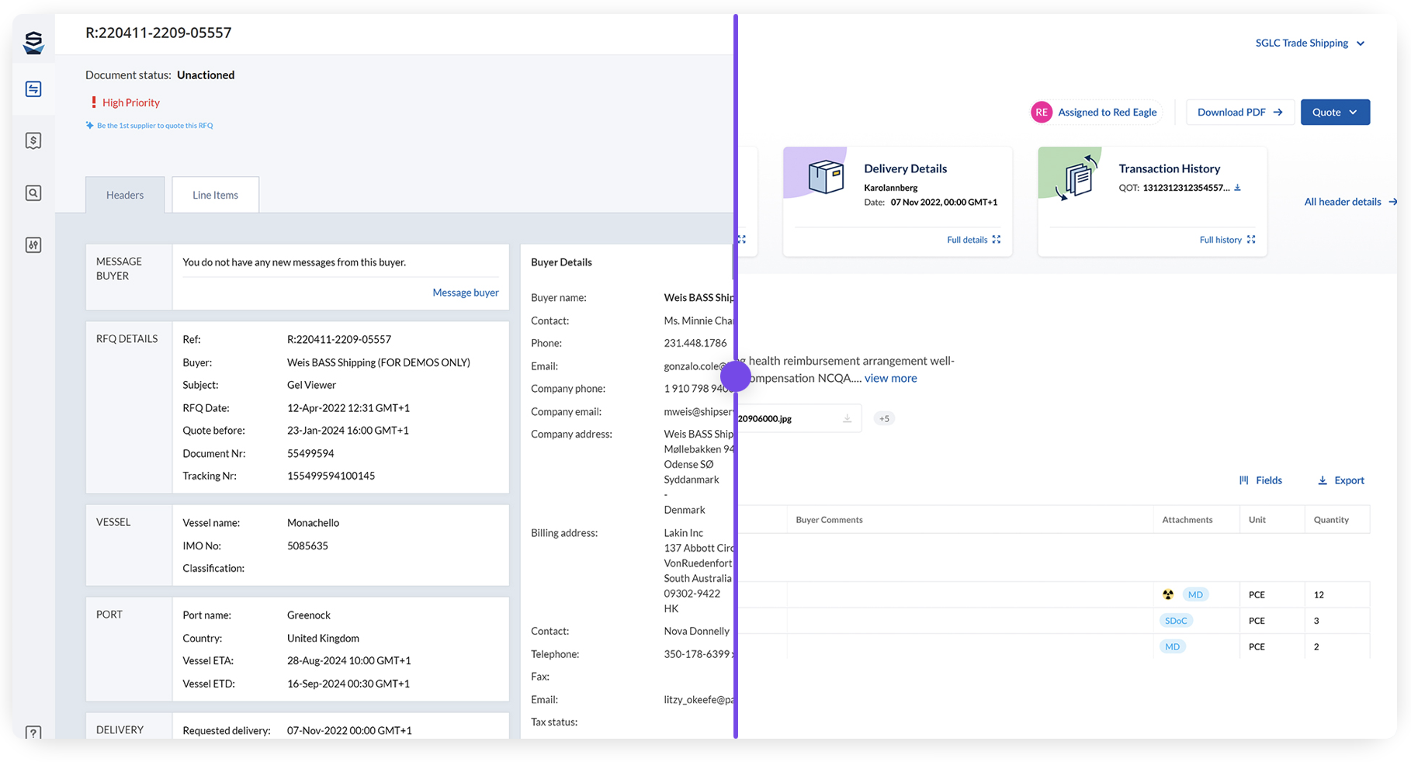The image size is (1411, 762).
Task: Show the +5 more attachments
Action: pos(884,418)
